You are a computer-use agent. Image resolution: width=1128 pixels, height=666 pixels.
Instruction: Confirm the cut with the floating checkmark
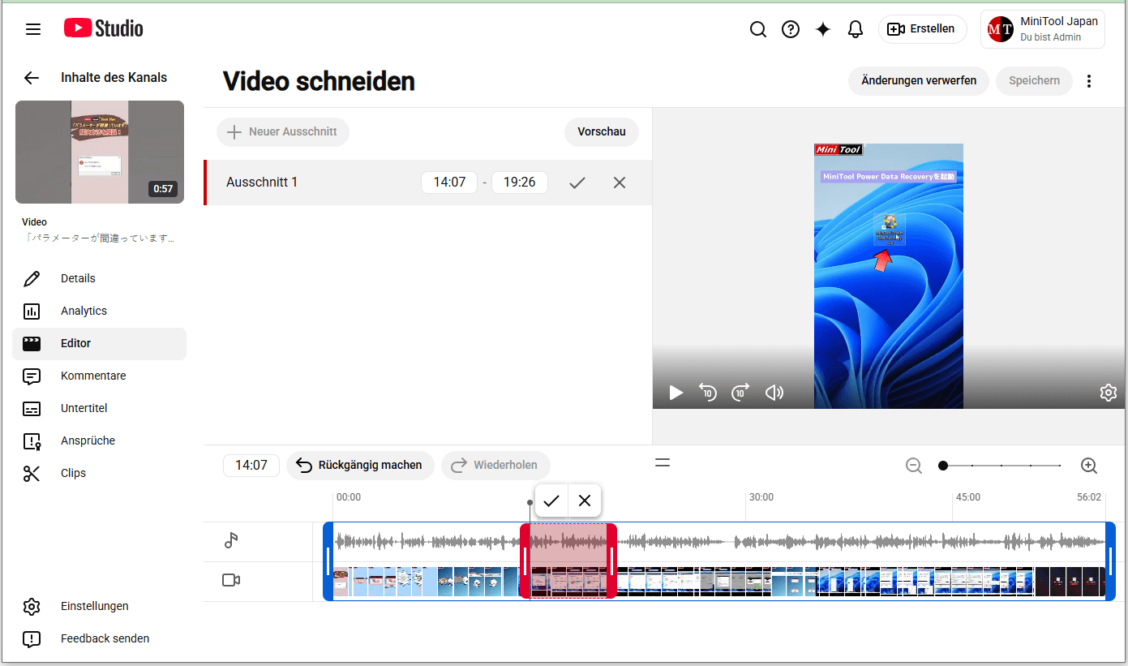click(x=551, y=501)
